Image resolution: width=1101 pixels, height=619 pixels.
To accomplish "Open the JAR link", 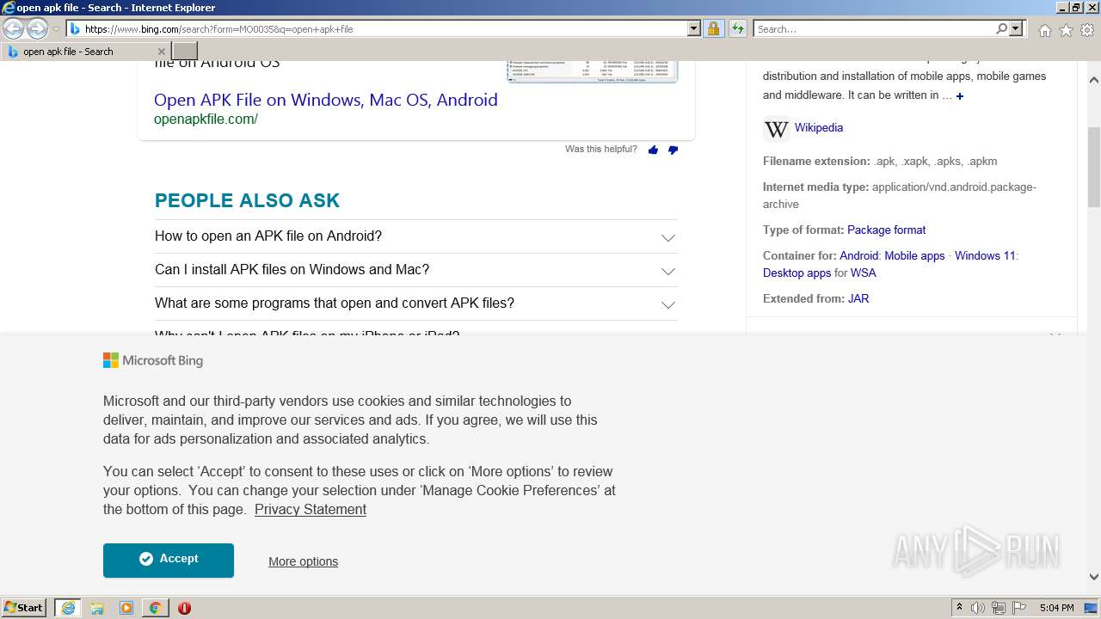I will pos(858,299).
